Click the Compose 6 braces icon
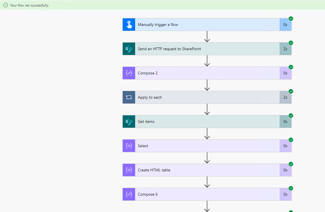The image size is (325, 212). [129, 194]
